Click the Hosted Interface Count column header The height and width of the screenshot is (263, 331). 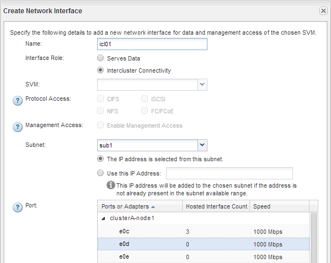pos(216,206)
